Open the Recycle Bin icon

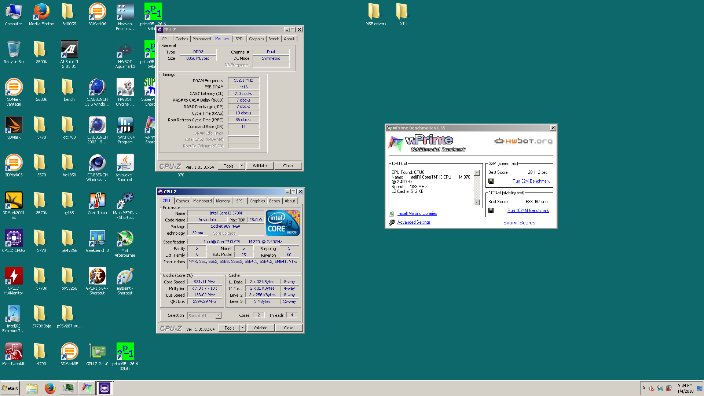tap(14, 52)
